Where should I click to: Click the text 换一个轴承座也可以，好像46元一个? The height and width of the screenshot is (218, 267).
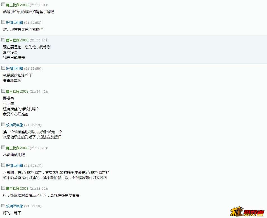pyautogui.click(x=32, y=132)
